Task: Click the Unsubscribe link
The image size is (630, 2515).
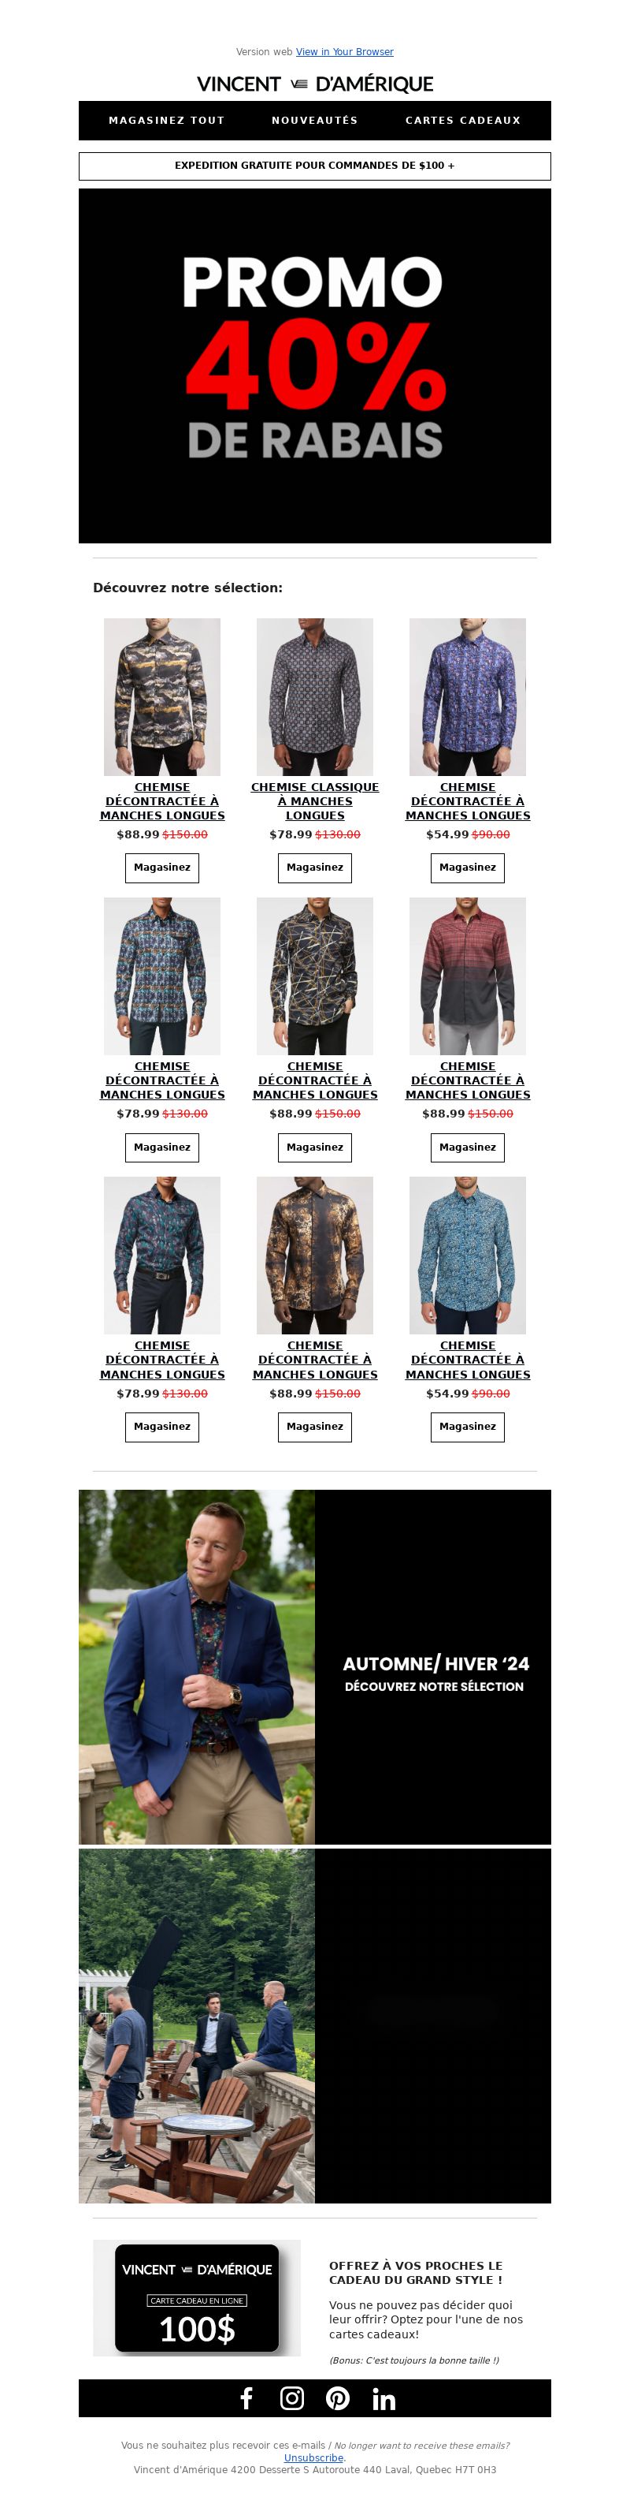Action: (x=313, y=2457)
